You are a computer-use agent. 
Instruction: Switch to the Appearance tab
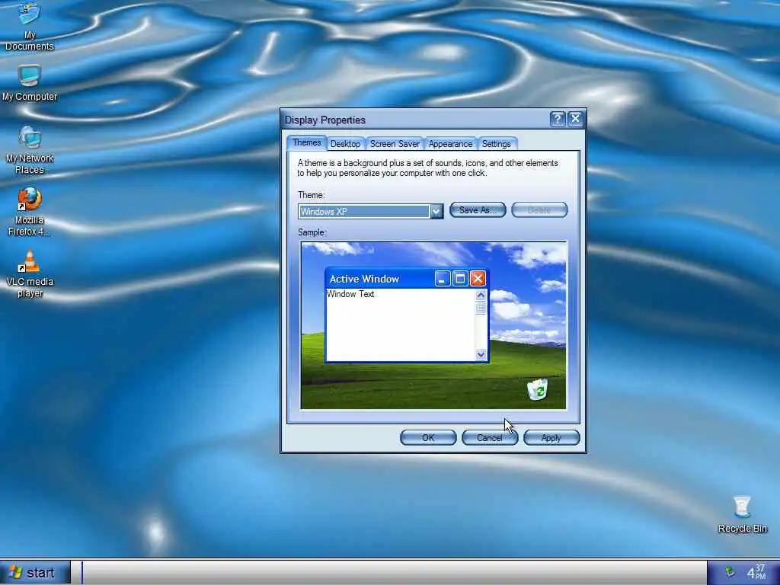pos(450,144)
